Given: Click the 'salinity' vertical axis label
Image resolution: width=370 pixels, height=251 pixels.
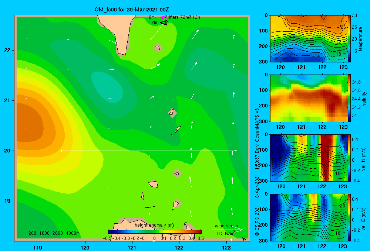Looking at the screenshot, I should click(x=364, y=99).
